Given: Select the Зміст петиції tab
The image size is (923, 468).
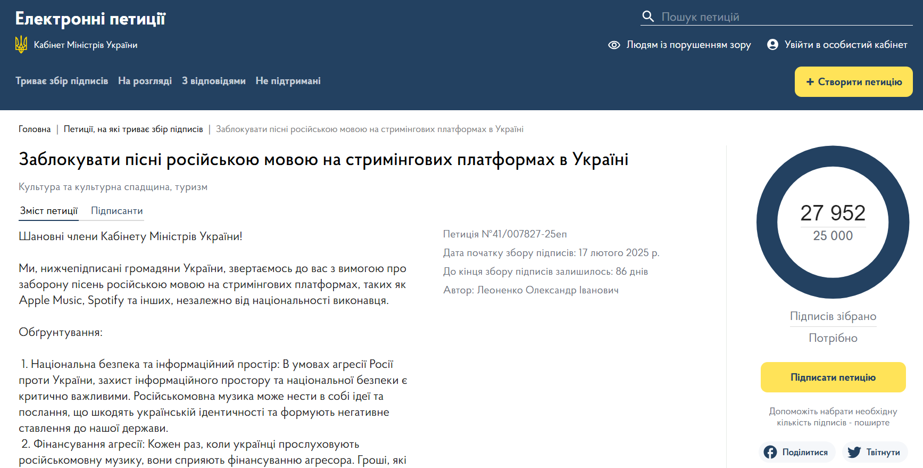Looking at the screenshot, I should 49,211.
